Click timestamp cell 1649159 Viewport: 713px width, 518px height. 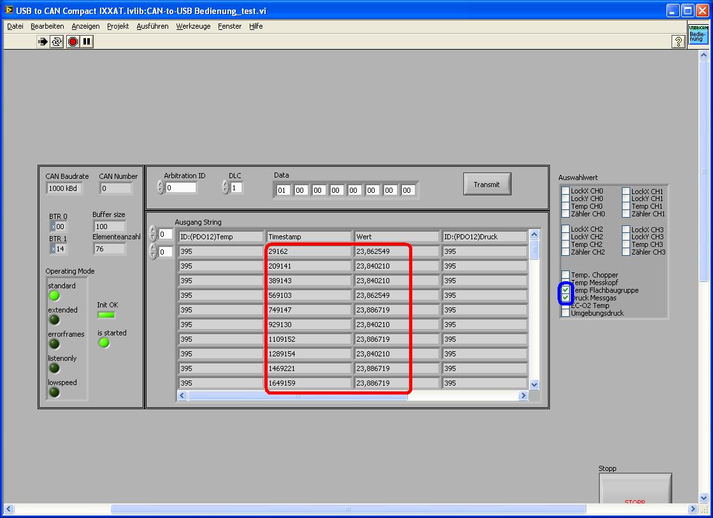point(309,383)
